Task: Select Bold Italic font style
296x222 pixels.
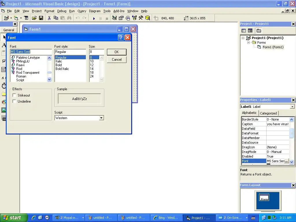Action: 62,69
